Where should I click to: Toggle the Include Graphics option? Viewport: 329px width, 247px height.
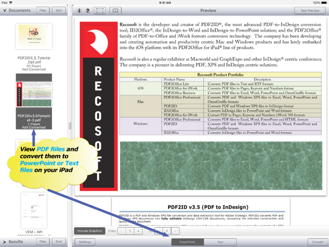click(89, 231)
